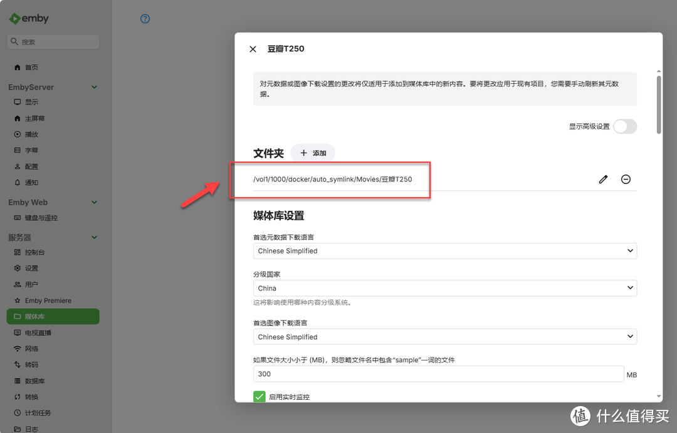Click the pencil icon to edit folder path

(603, 179)
